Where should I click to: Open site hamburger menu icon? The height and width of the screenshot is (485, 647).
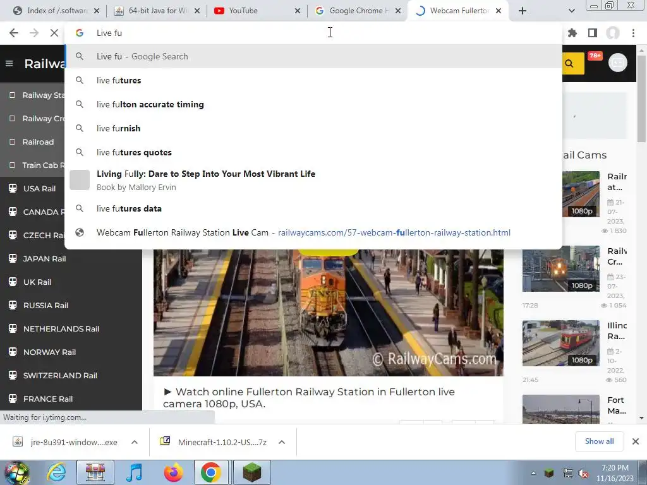pyautogui.click(x=9, y=64)
